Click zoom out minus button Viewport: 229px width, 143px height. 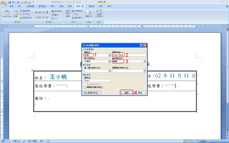(208, 141)
